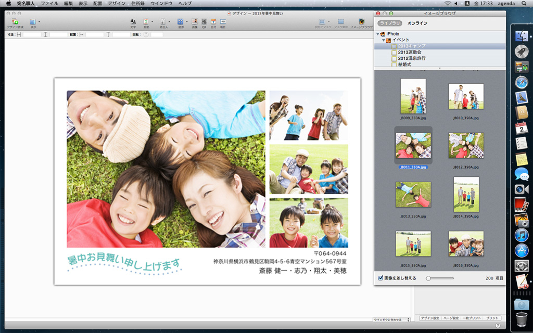Select thumbnail JB016_350A.jpg
The height and width of the screenshot is (333, 533).
click(466, 244)
